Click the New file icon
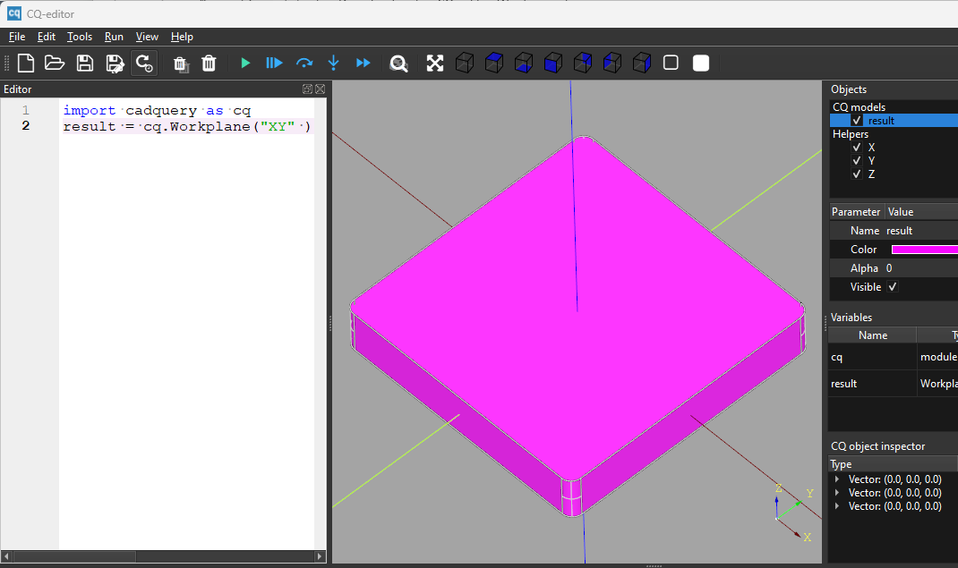The height and width of the screenshot is (568, 958). coord(26,63)
